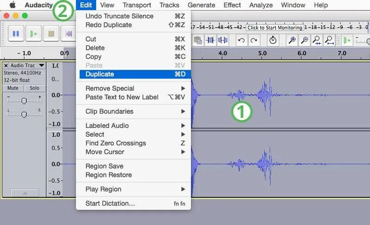
Task: Expand the Select submenu
Action: pos(134,134)
